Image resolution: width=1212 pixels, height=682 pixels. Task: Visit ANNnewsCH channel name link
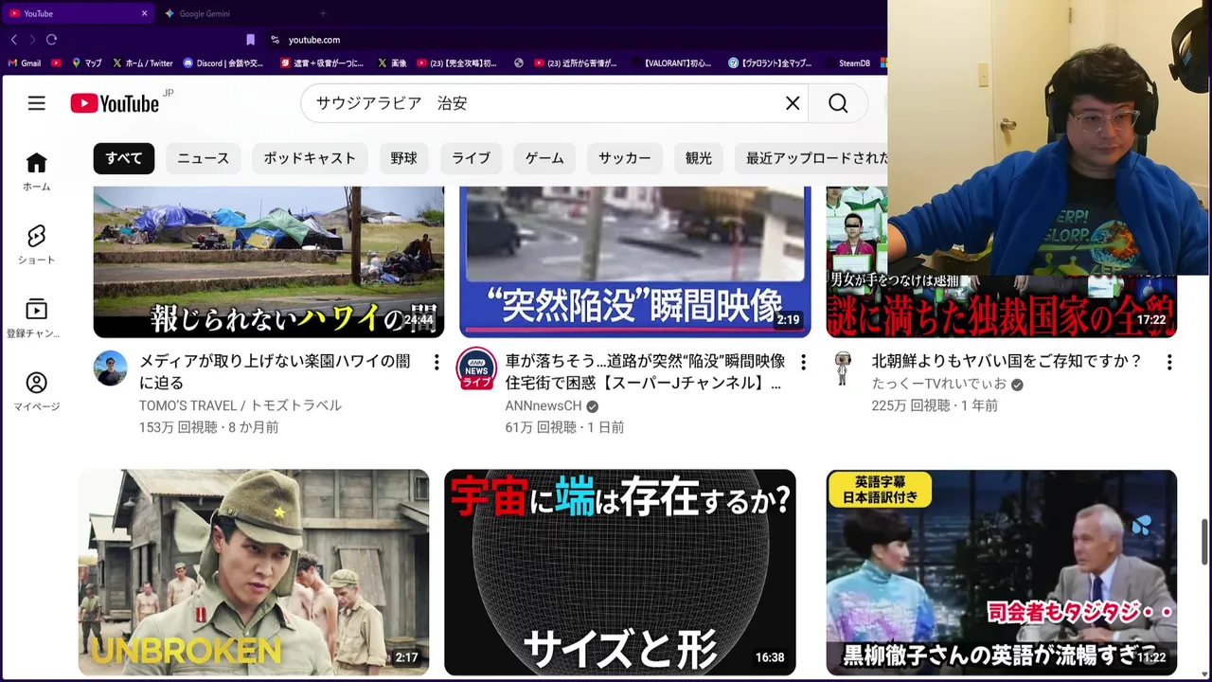[544, 405]
